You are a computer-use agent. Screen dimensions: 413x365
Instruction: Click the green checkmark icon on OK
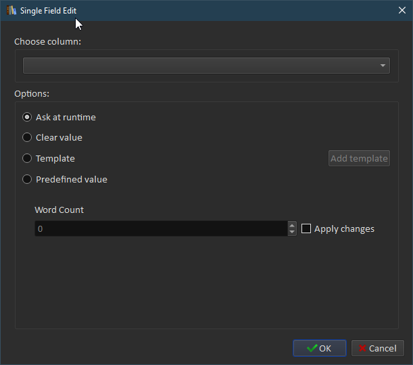(312, 348)
